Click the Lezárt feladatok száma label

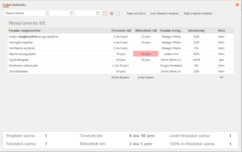click(190, 136)
